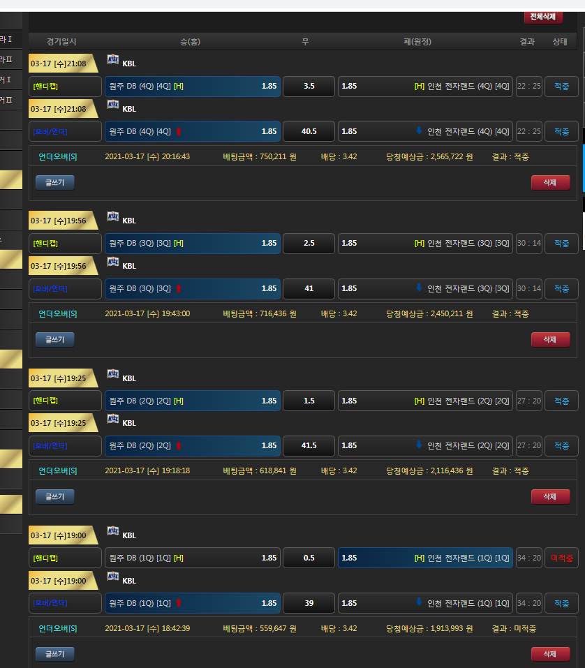Viewport: 585px width, 668px height.
Task: Click the red 미적중 status in the 1Q handicap row
Action: (x=561, y=558)
